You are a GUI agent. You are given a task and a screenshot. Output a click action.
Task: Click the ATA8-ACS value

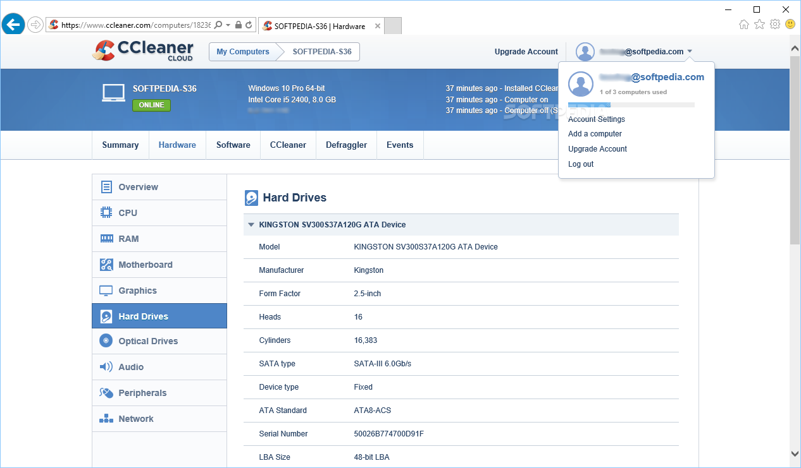373,411
